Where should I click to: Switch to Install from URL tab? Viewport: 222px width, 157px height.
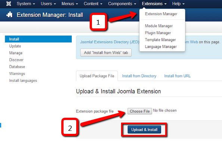[177, 76]
